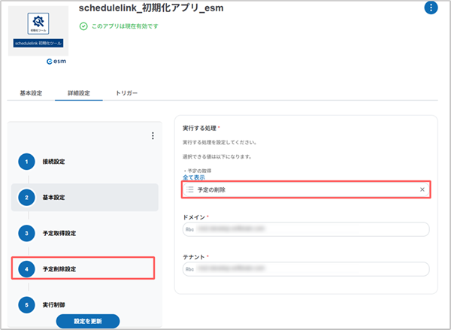Click the esm logo under the thumbnail
Screen dimensions: 451x330
(x=58, y=63)
